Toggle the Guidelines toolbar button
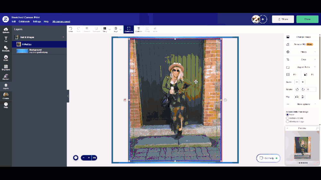The image size is (321, 180). (129, 29)
